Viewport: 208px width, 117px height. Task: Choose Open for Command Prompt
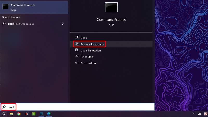(x=112, y=38)
